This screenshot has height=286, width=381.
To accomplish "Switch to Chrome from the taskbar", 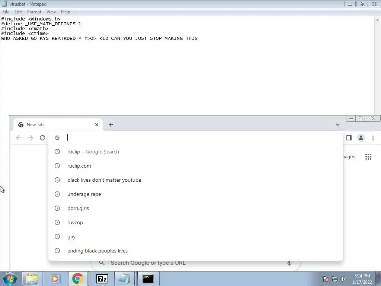I will pyautogui.click(x=78, y=279).
